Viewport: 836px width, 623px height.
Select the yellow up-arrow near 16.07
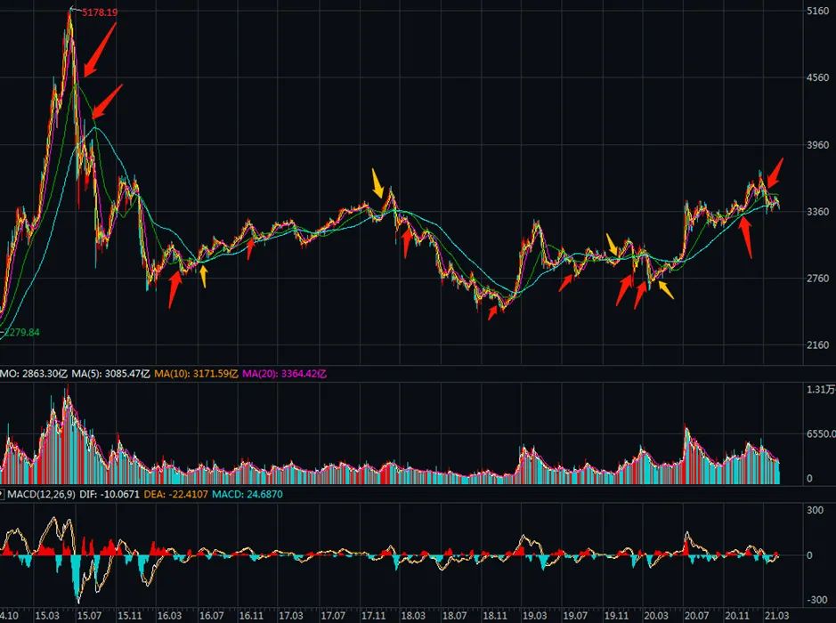[204, 277]
